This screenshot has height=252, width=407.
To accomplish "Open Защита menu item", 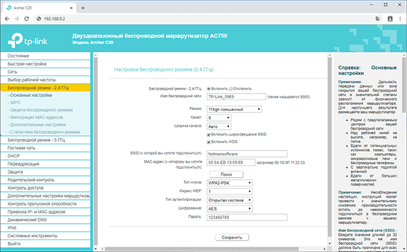I will click(45, 172).
